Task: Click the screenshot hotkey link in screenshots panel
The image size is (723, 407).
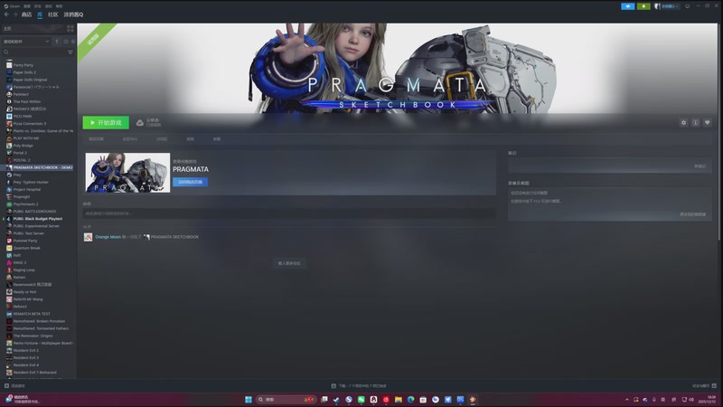Action: pyautogui.click(x=692, y=214)
